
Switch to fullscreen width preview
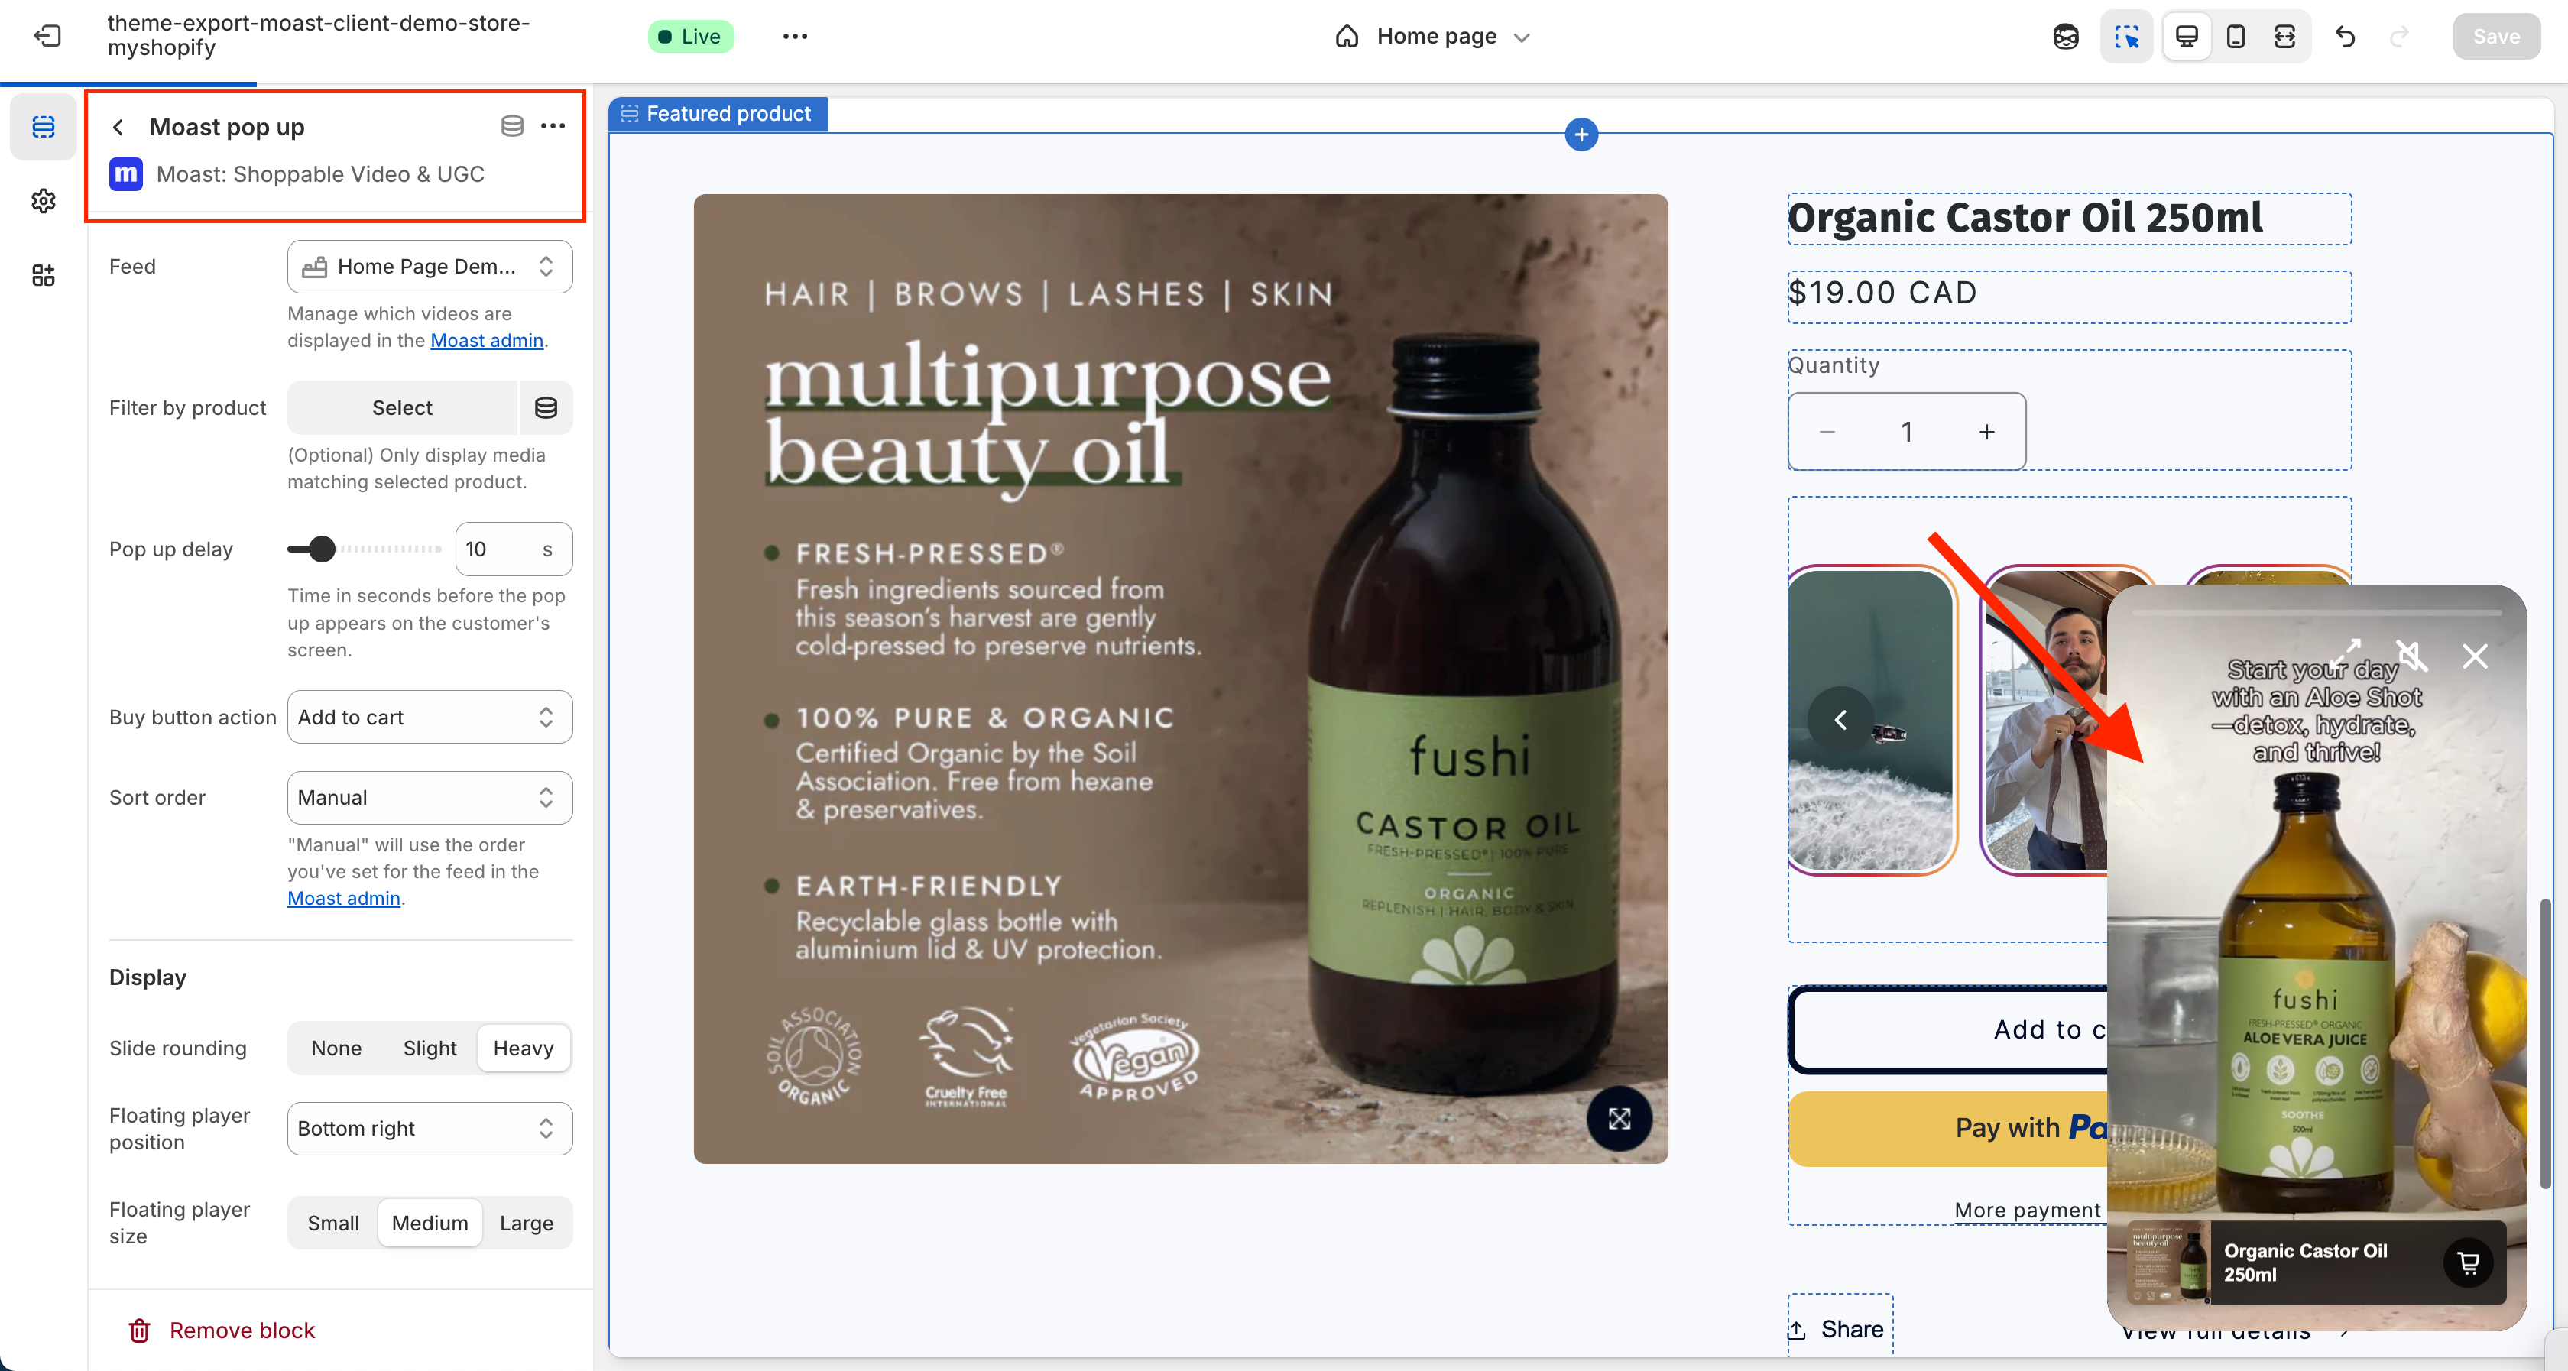2285,37
